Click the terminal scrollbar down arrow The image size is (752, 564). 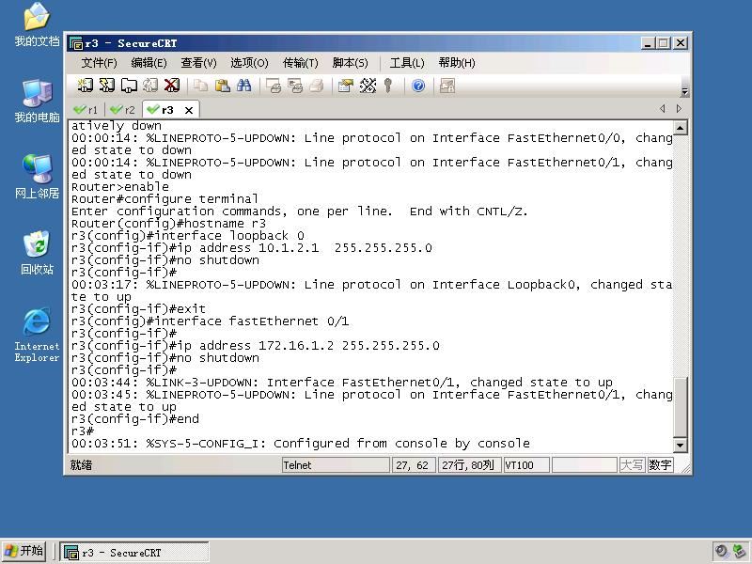point(681,445)
